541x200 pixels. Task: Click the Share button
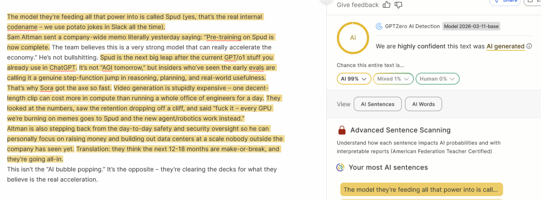[x=505, y=2]
